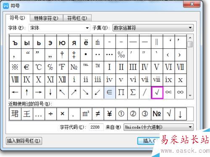Select the up-right diagonal arrow ↗
This screenshot has width=210, height=157.
[74, 93]
